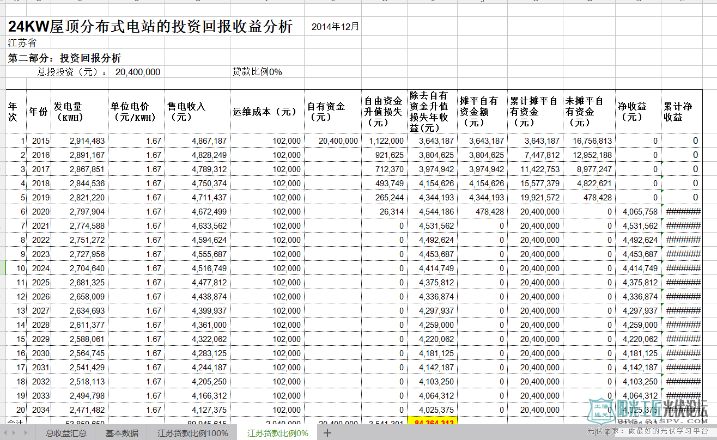Select cumulative amortized value 7,447,812
Image resolution: width=717 pixels, height=440 pixels.
535,155
